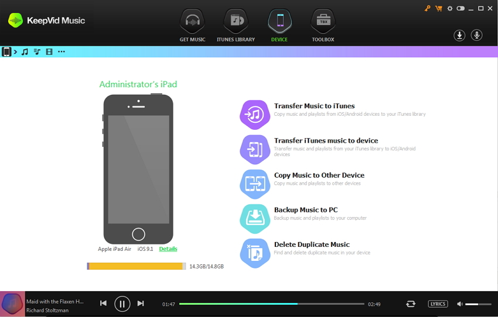Adjust the volume slider
Screen dimensions: 498x317
(x=479, y=304)
